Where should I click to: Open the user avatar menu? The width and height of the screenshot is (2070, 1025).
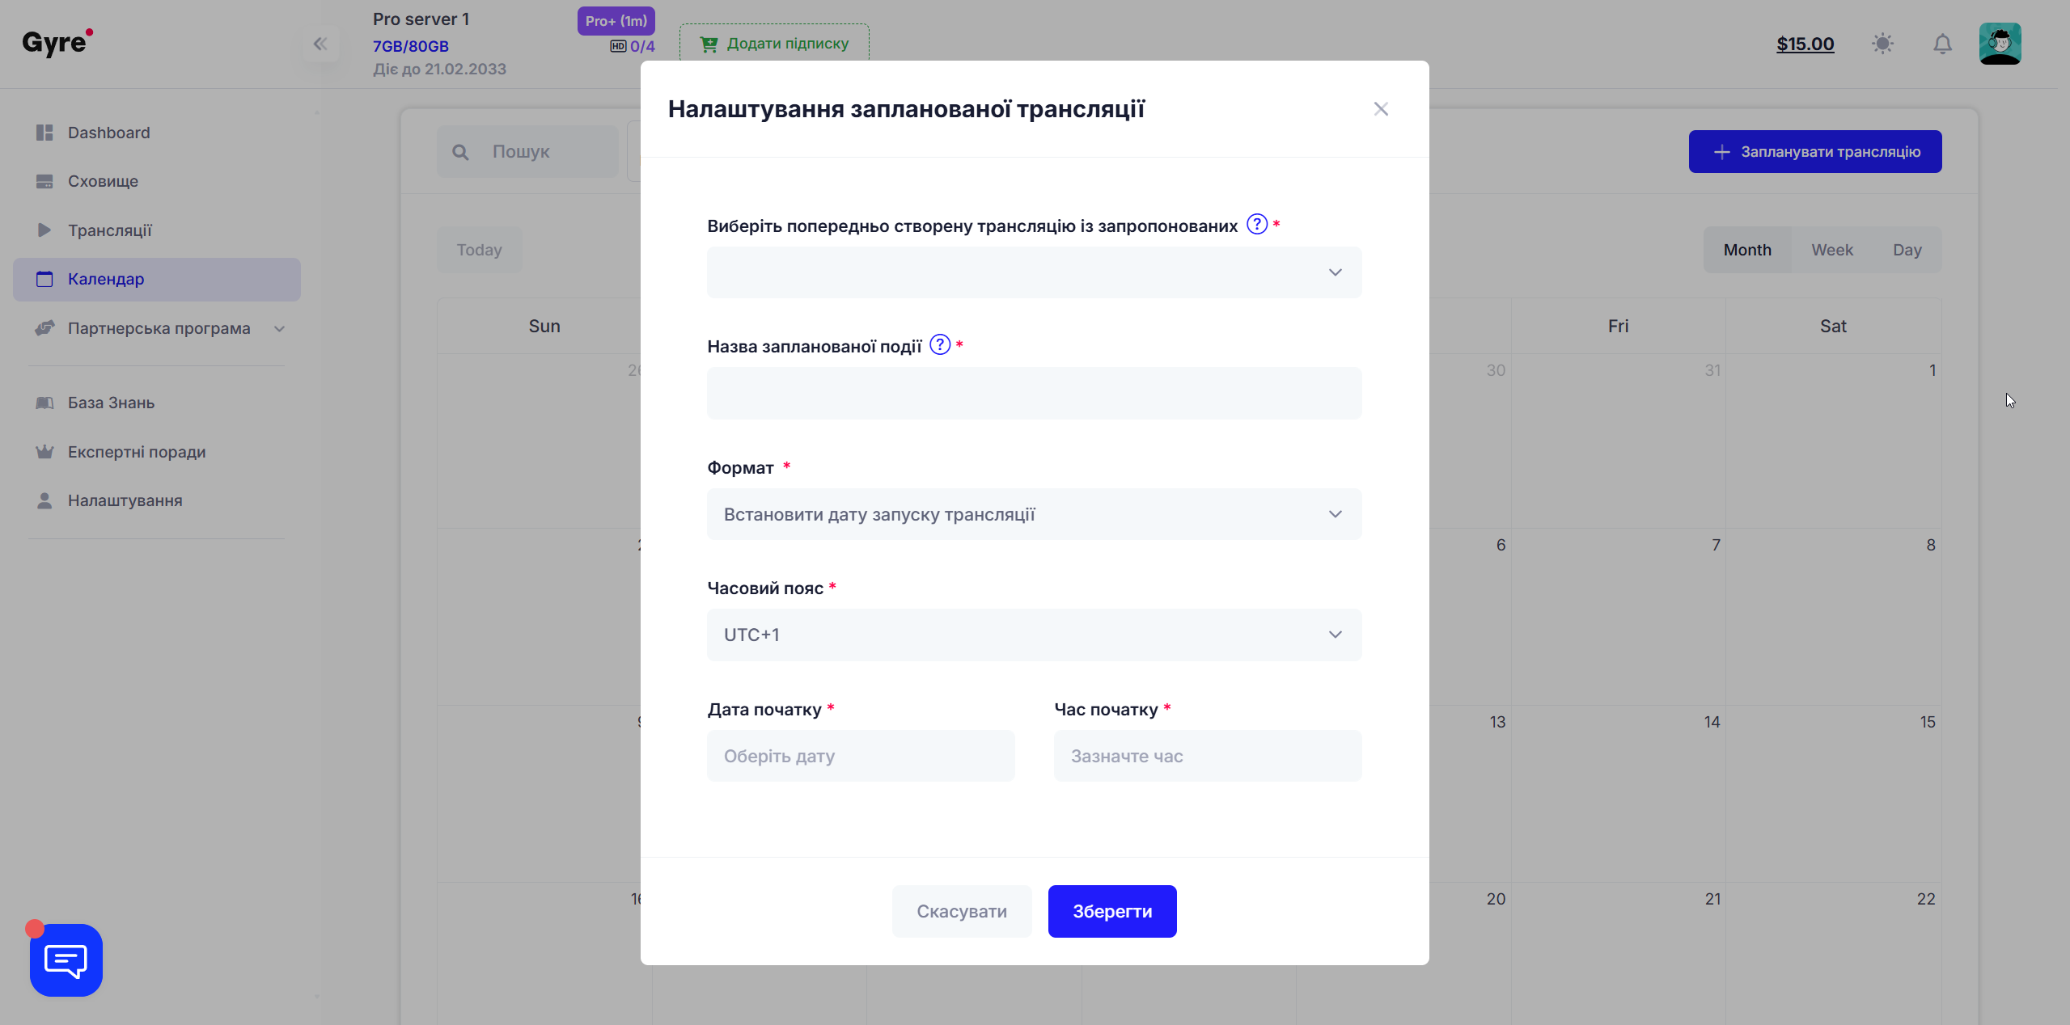click(x=2000, y=44)
